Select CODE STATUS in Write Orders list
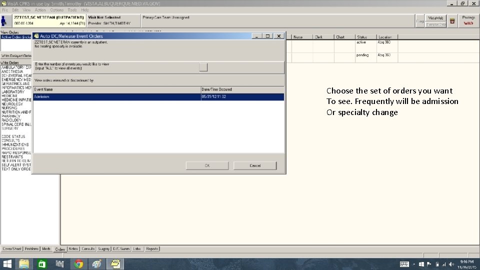Screen dimensions: 480x270 pyautogui.click(x=13, y=136)
